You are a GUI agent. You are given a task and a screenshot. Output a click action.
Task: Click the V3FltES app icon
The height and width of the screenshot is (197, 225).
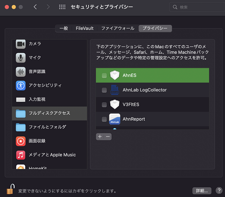click(x=115, y=104)
